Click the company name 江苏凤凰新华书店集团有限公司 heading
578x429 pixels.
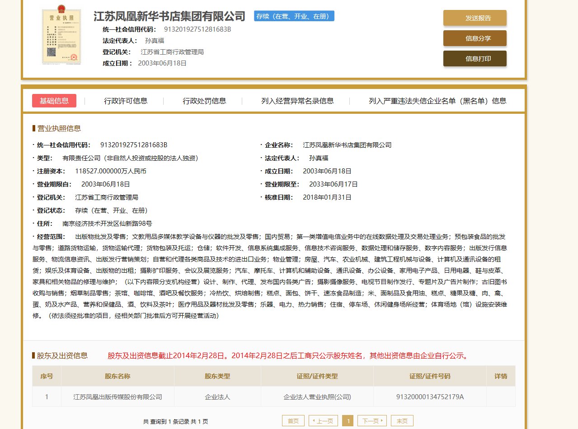point(169,16)
